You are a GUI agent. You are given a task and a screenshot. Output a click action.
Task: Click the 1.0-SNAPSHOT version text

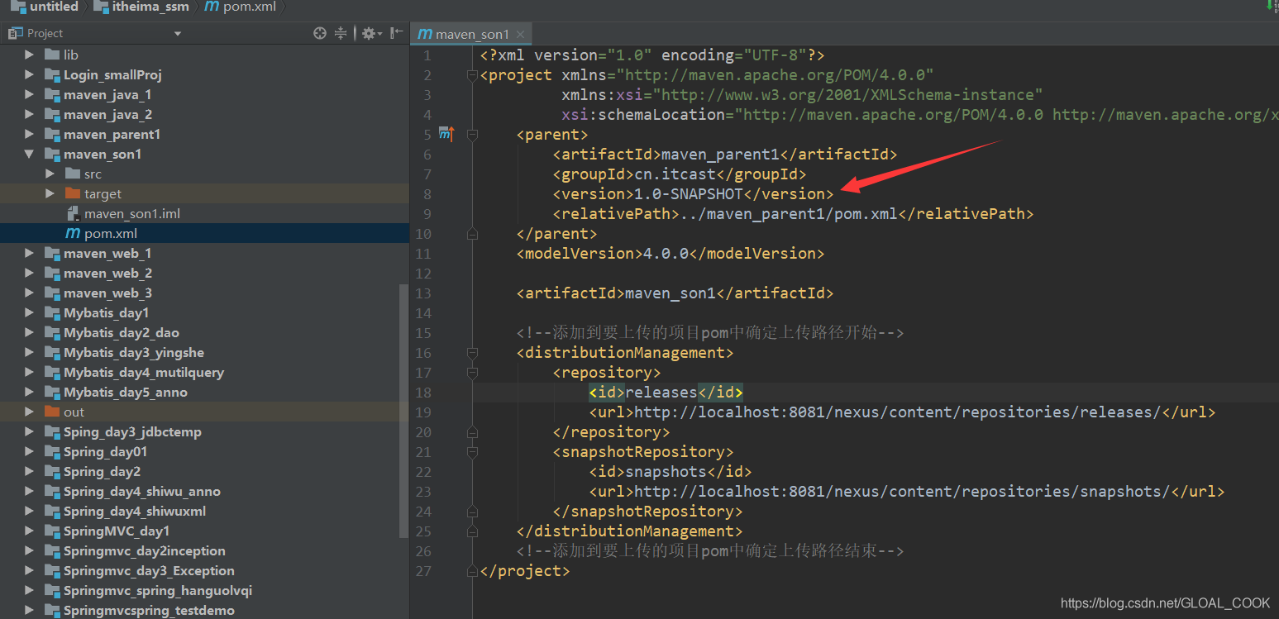click(x=688, y=193)
